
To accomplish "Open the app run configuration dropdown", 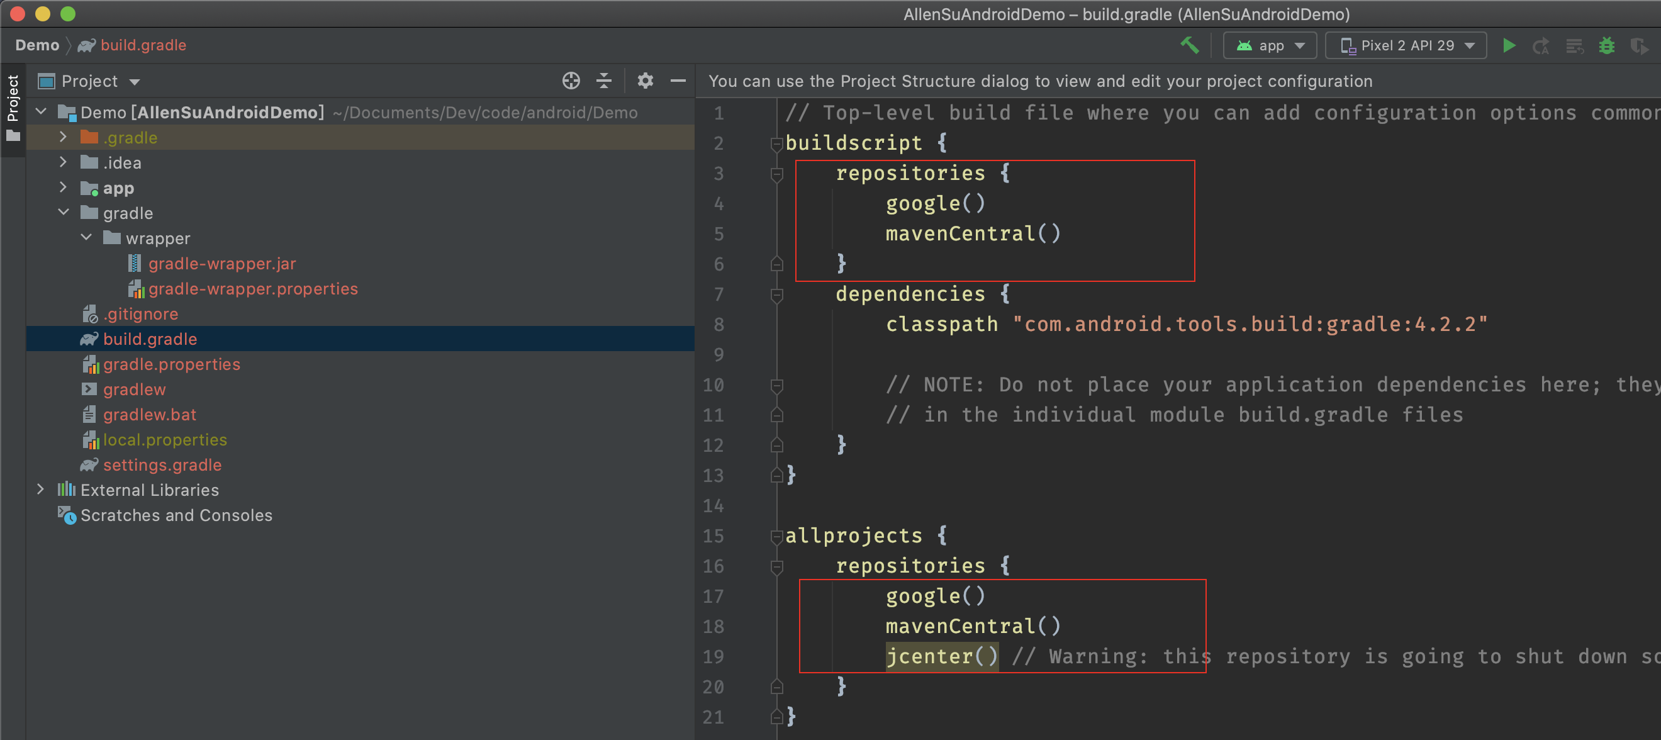I will [1270, 45].
